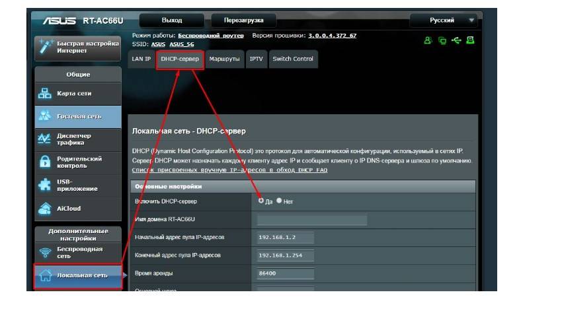Click the green printer status icon
Image resolution: width=562 pixels, height=315 pixels.
click(470, 40)
